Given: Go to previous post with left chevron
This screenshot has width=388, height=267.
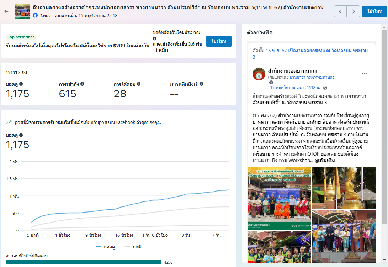Looking at the screenshot, I should 340,11.
